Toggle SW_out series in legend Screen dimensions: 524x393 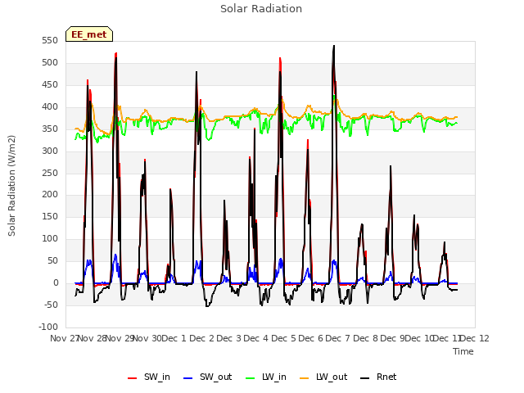click(x=207, y=377)
